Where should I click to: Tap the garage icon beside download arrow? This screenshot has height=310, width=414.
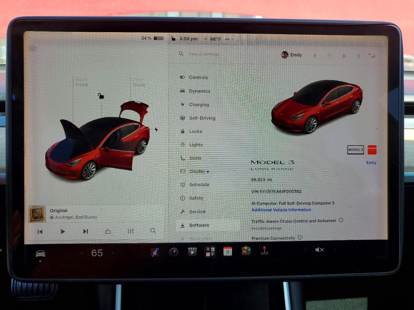[329, 56]
